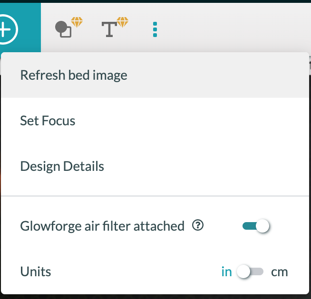The width and height of the screenshot is (311, 299).
Task: Open the air filter help question mark
Action: [198, 226]
